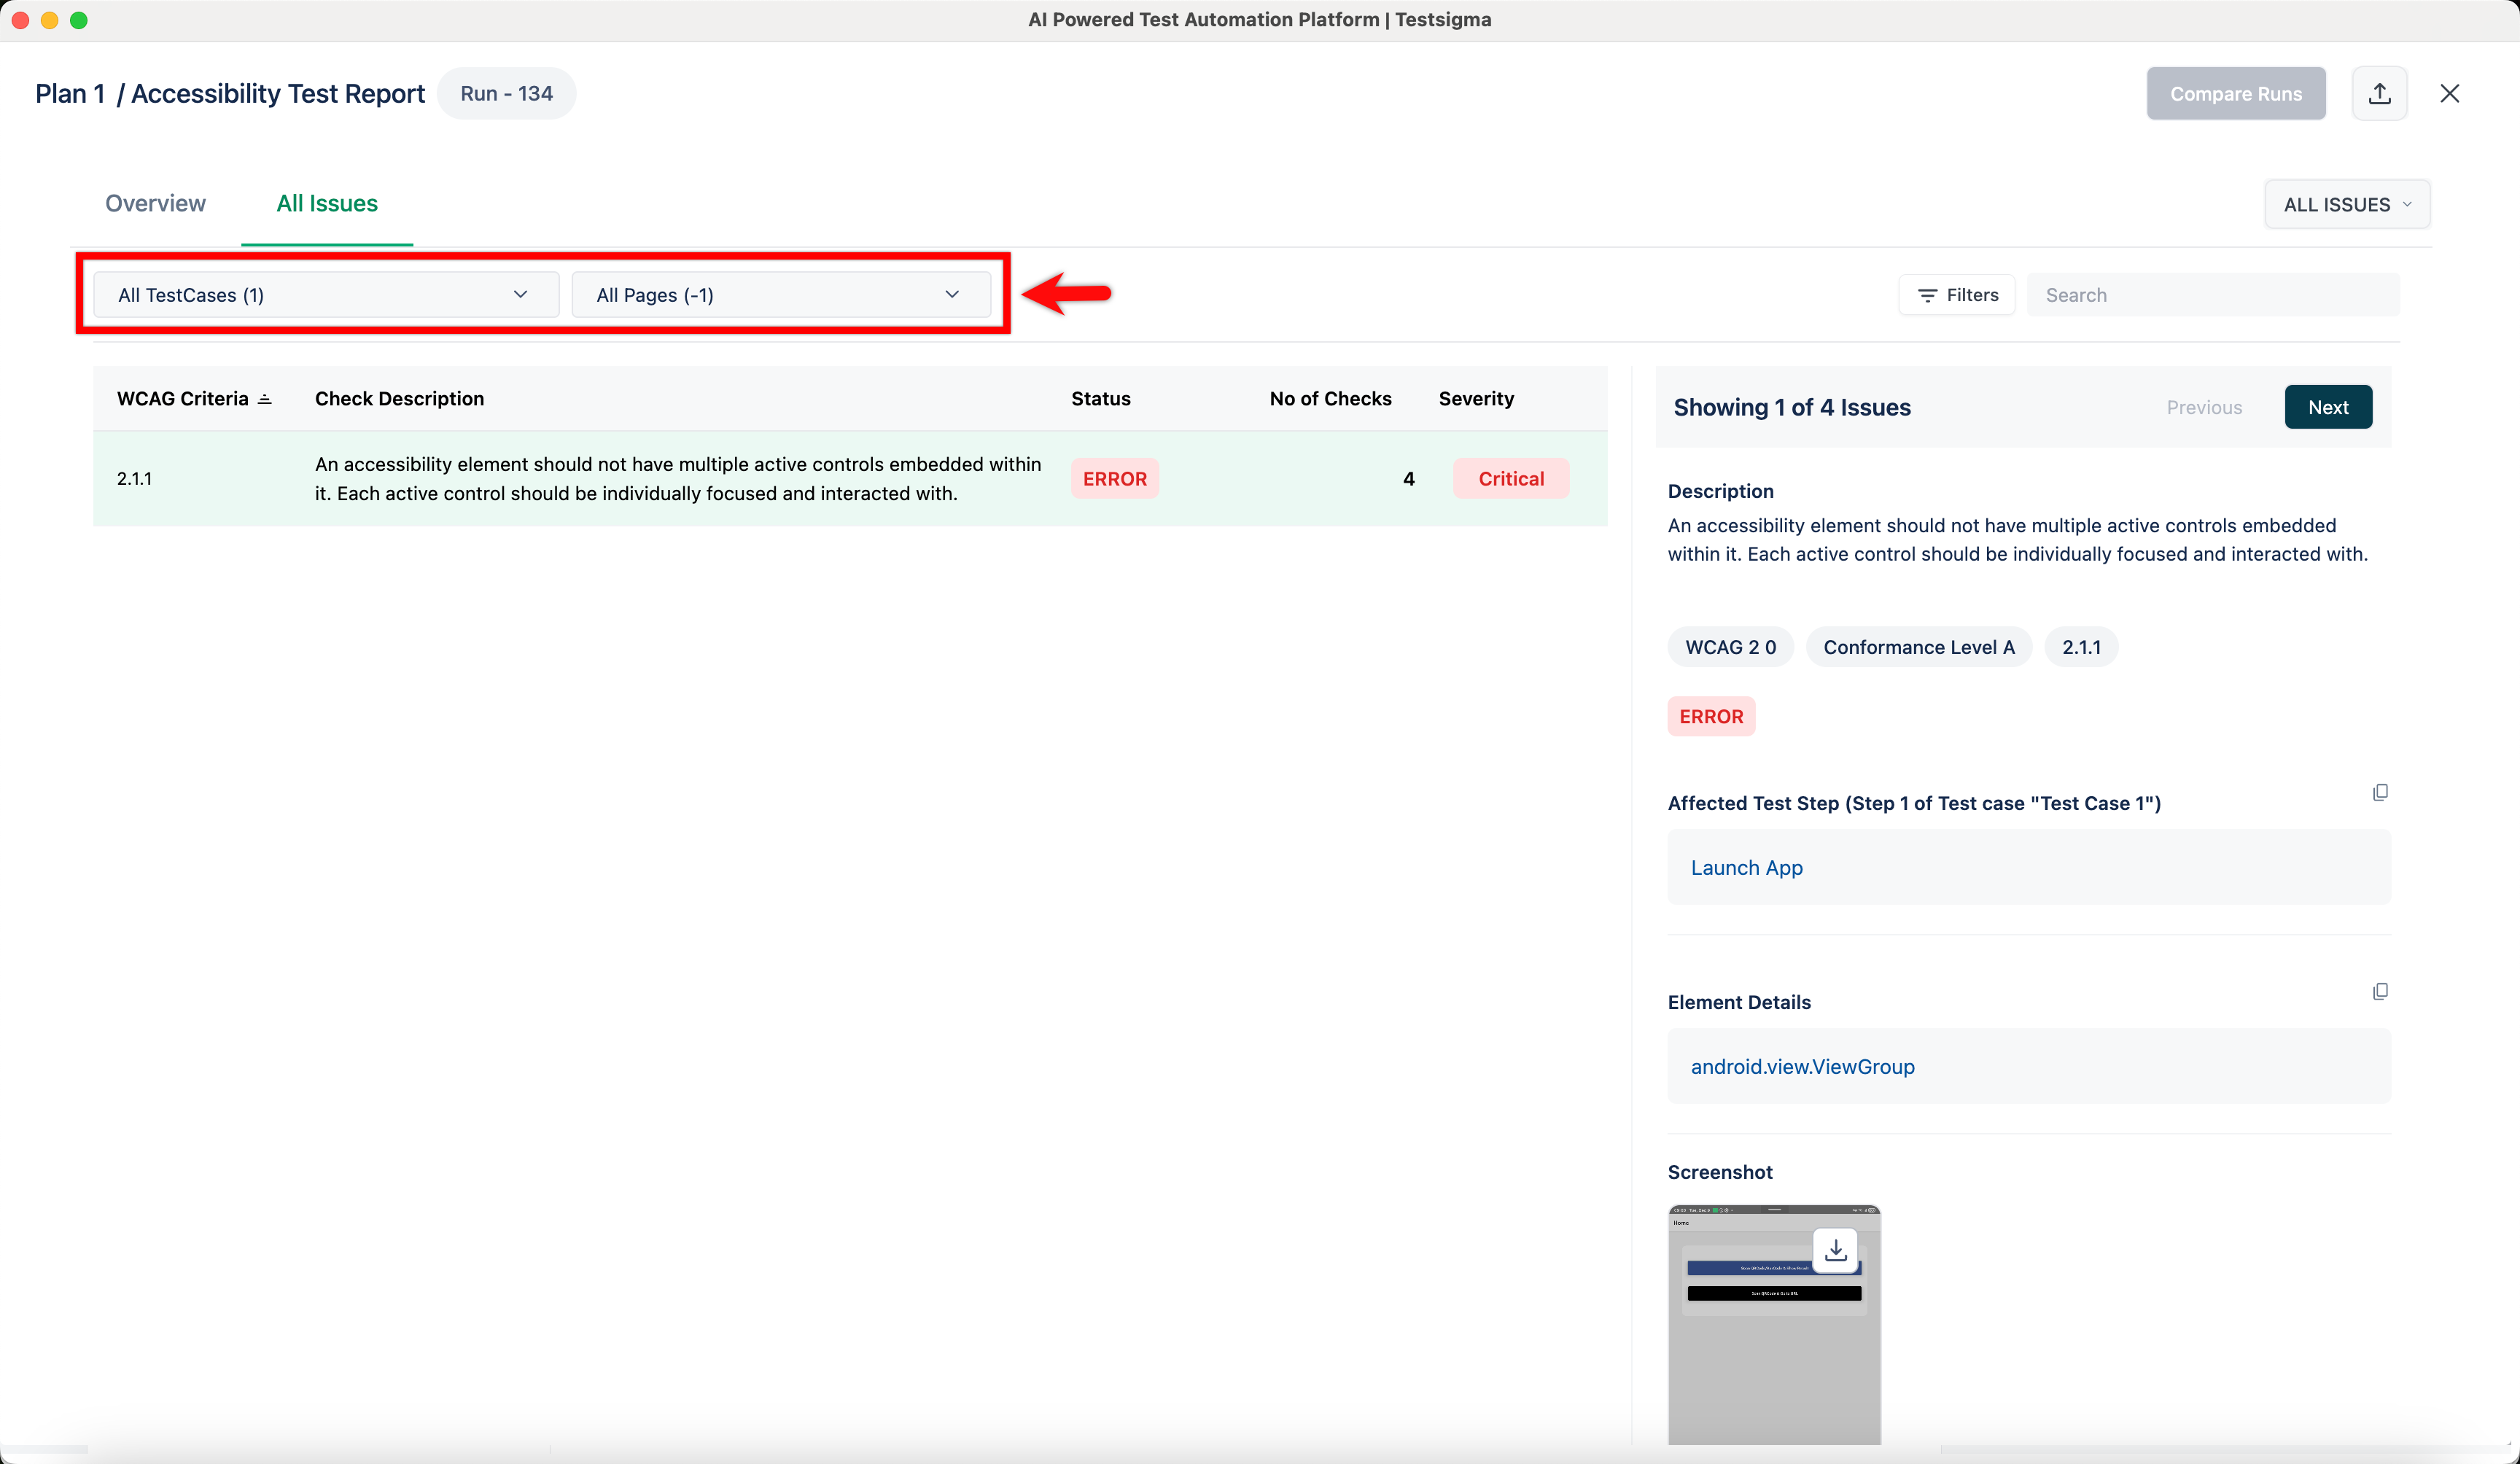Click the Launch App test step link
The image size is (2520, 1464).
pyautogui.click(x=1746, y=867)
